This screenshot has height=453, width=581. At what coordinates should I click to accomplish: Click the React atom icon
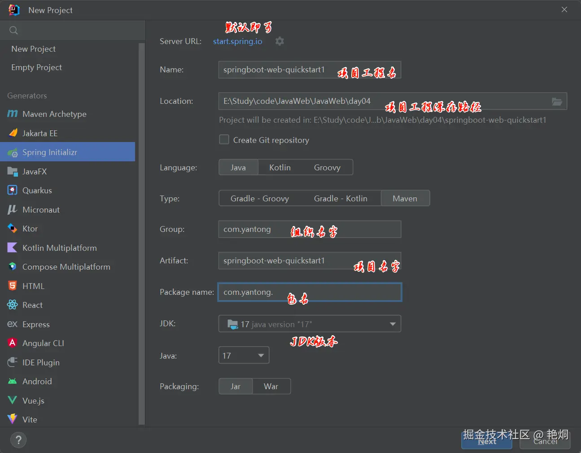13,305
